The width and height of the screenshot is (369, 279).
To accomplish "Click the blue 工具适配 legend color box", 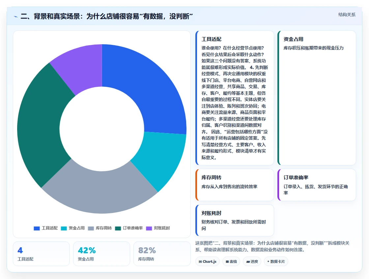I will click(37, 228).
